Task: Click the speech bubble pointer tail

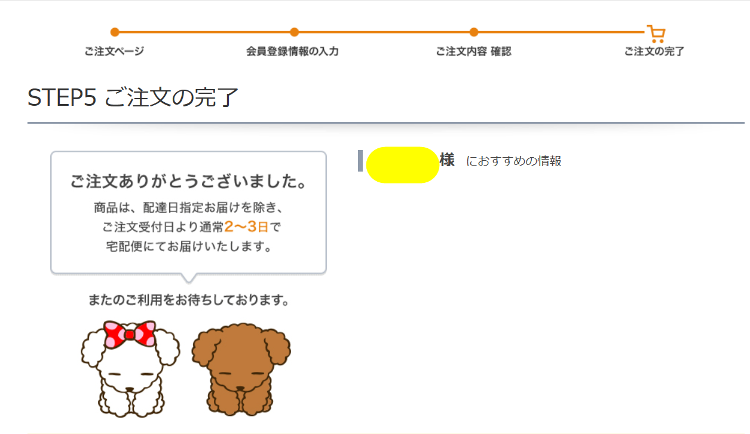Action: [189, 277]
